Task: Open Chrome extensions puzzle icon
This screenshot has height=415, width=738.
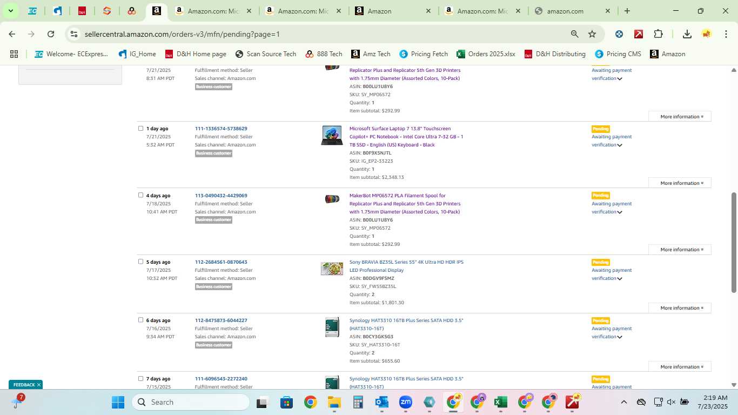Action: [x=658, y=34]
